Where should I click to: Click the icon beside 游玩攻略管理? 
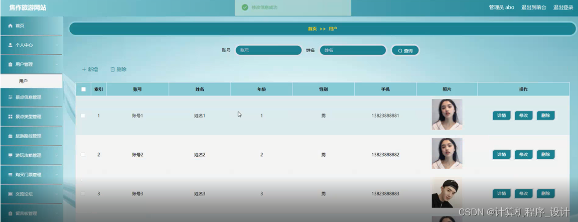[x=11, y=155]
